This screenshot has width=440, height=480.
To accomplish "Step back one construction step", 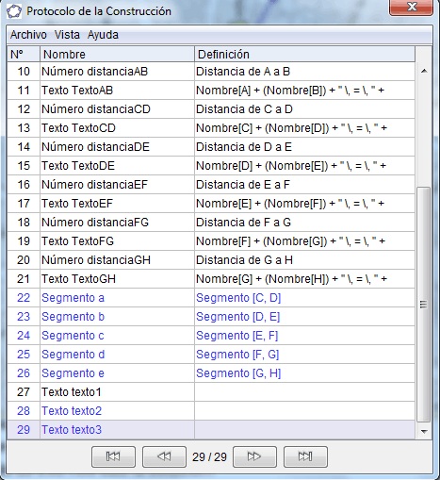I will pyautogui.click(x=164, y=456).
